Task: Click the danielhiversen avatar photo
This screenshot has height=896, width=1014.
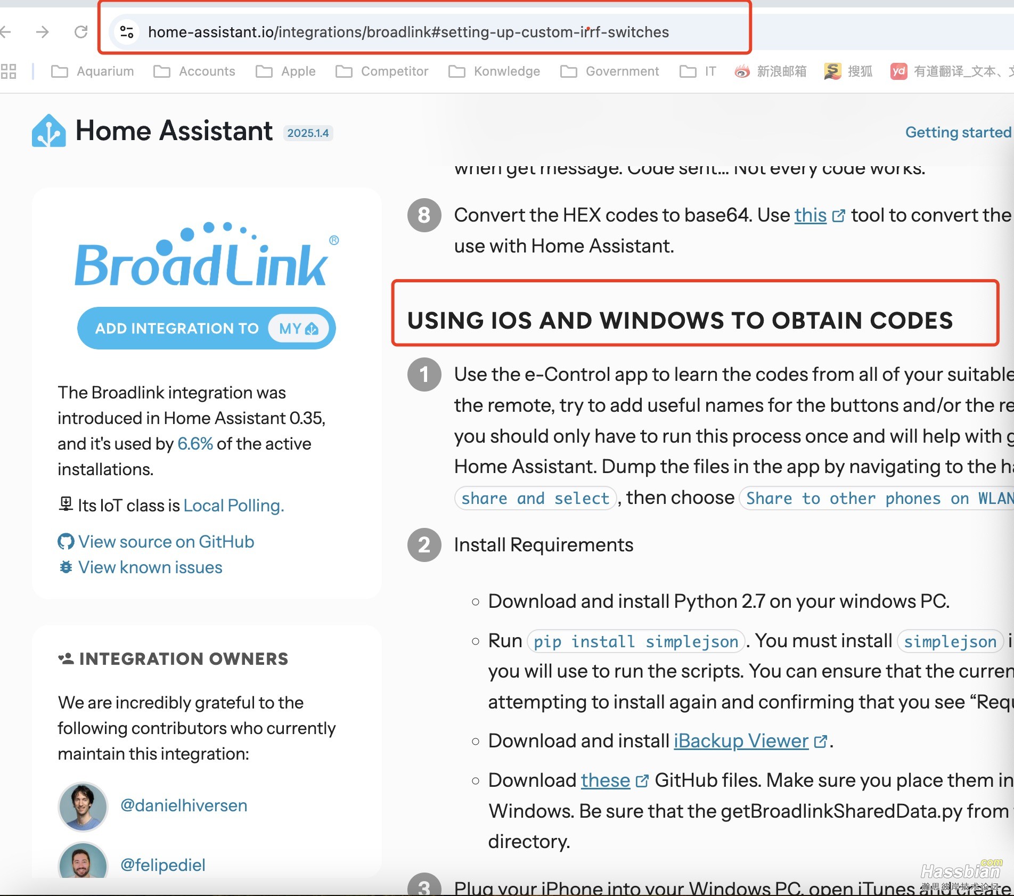Action: [x=83, y=807]
